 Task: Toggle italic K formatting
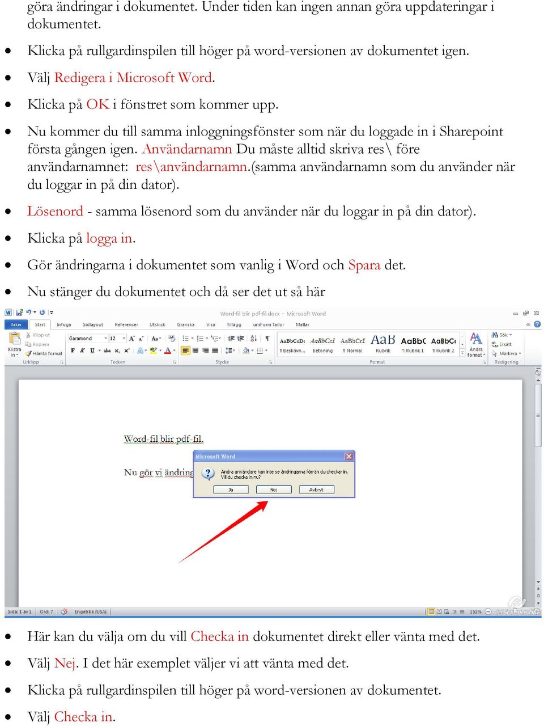[x=82, y=351]
